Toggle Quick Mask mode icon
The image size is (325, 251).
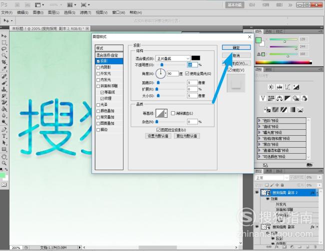click(x=4, y=184)
